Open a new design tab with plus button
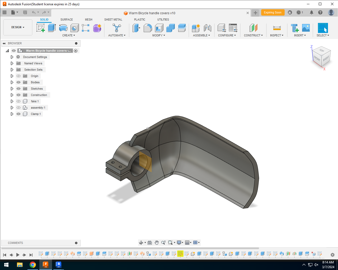 coord(255,13)
